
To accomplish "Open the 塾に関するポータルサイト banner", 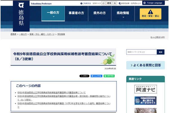I will 146,101.
